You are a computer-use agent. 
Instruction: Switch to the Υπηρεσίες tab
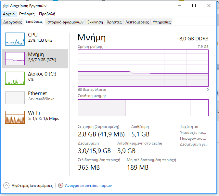pos(161,22)
